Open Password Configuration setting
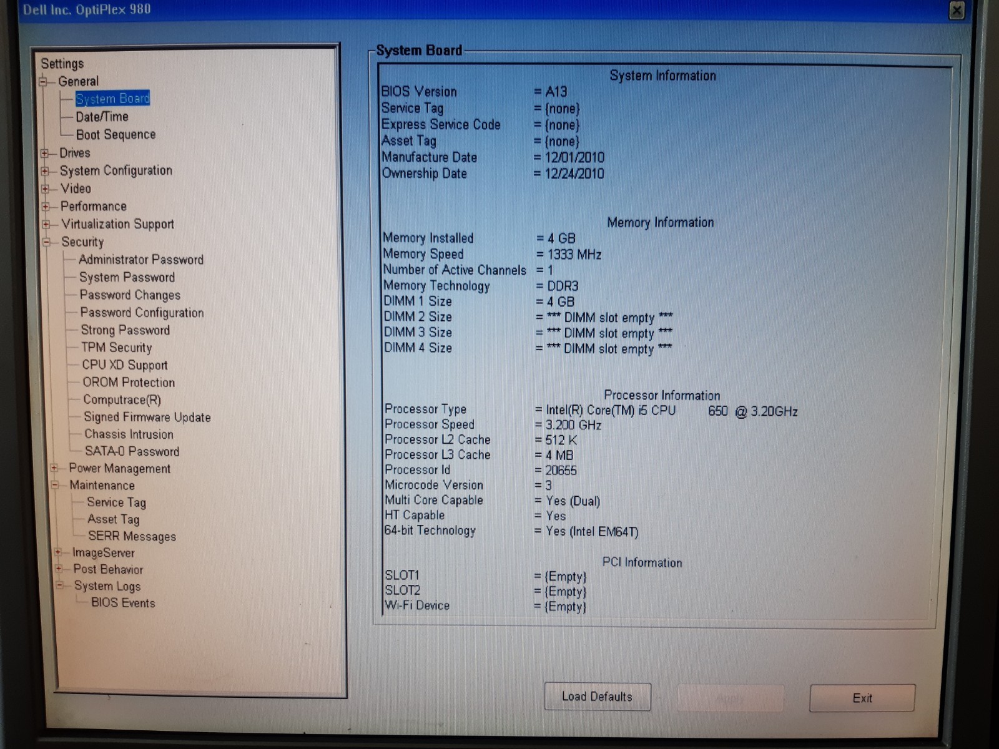 tap(142, 313)
